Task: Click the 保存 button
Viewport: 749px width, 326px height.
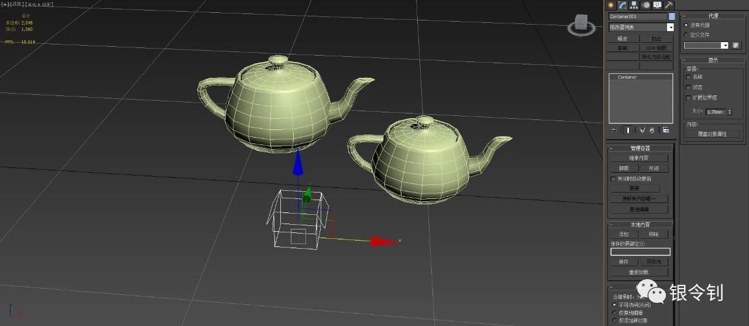Action: point(624,262)
